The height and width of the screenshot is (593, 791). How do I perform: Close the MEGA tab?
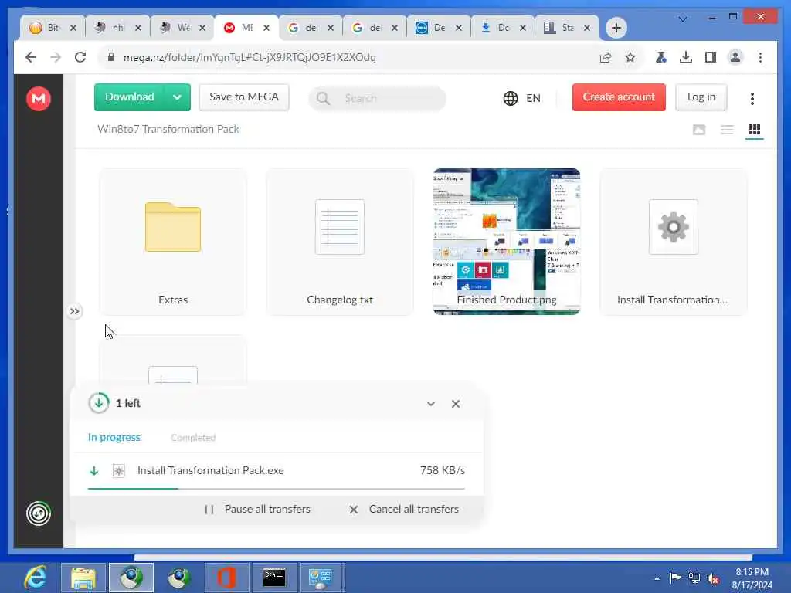coord(266,28)
